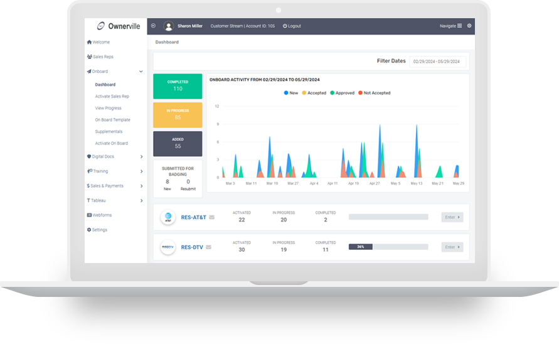Log out using the Logout link
Screen dimensions: 559x344
click(292, 26)
